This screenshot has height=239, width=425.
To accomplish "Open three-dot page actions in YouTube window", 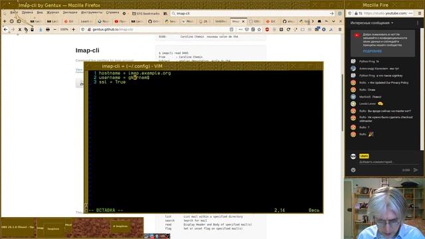I will (410, 13).
